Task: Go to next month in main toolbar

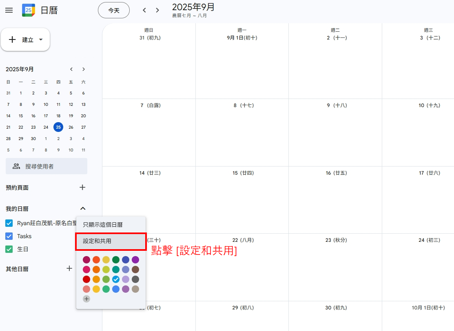Action: point(157,10)
